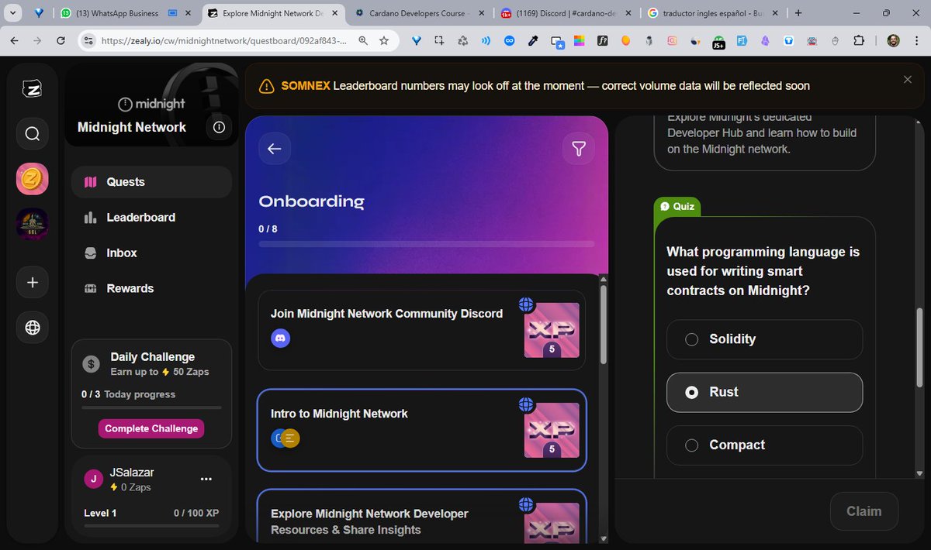Click globe icon on Intro to Midnight quest
Screen dimensions: 931x550
526,404
